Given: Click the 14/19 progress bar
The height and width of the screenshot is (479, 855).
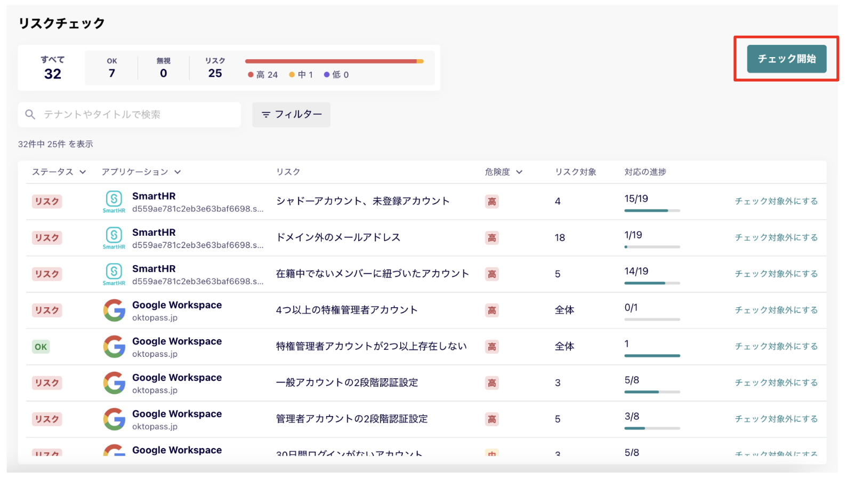Looking at the screenshot, I should (652, 283).
